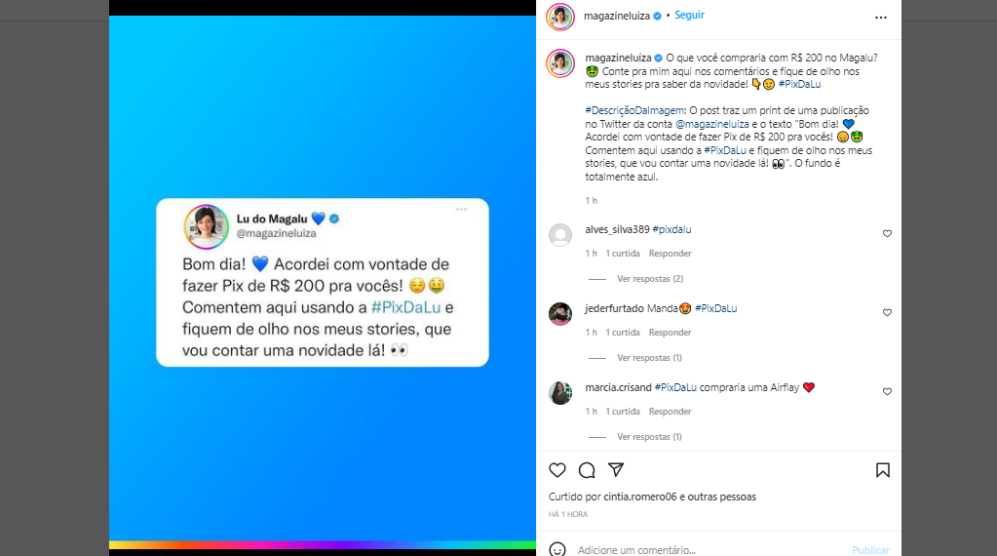Open the @magazineluiza mention in caption
The image size is (997, 556).
pos(712,124)
